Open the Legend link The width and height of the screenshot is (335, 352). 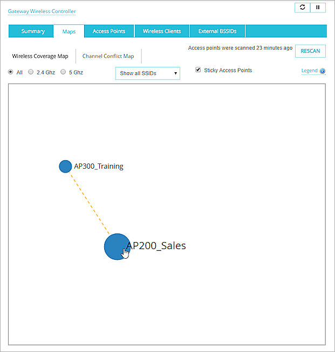point(310,71)
